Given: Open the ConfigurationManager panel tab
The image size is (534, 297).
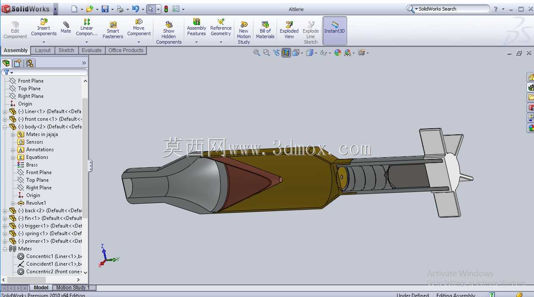Looking at the screenshot, I should pos(29,63).
